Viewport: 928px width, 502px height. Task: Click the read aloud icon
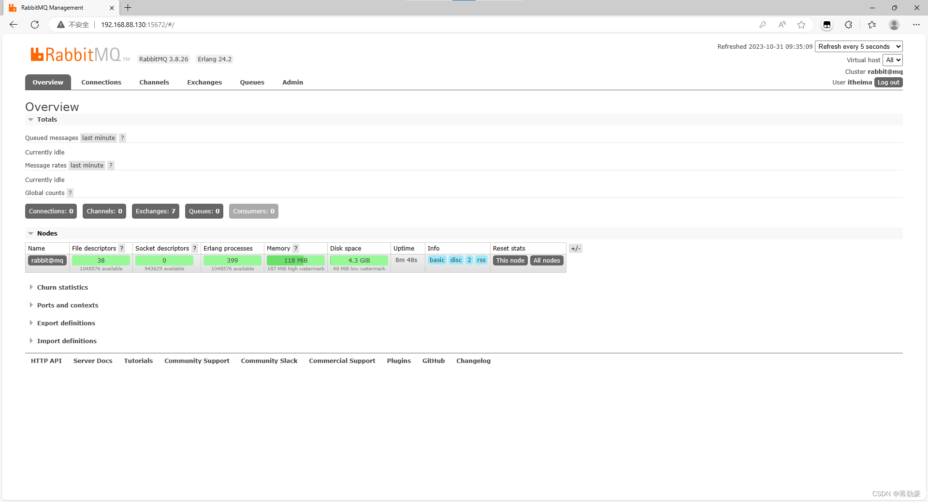782,25
